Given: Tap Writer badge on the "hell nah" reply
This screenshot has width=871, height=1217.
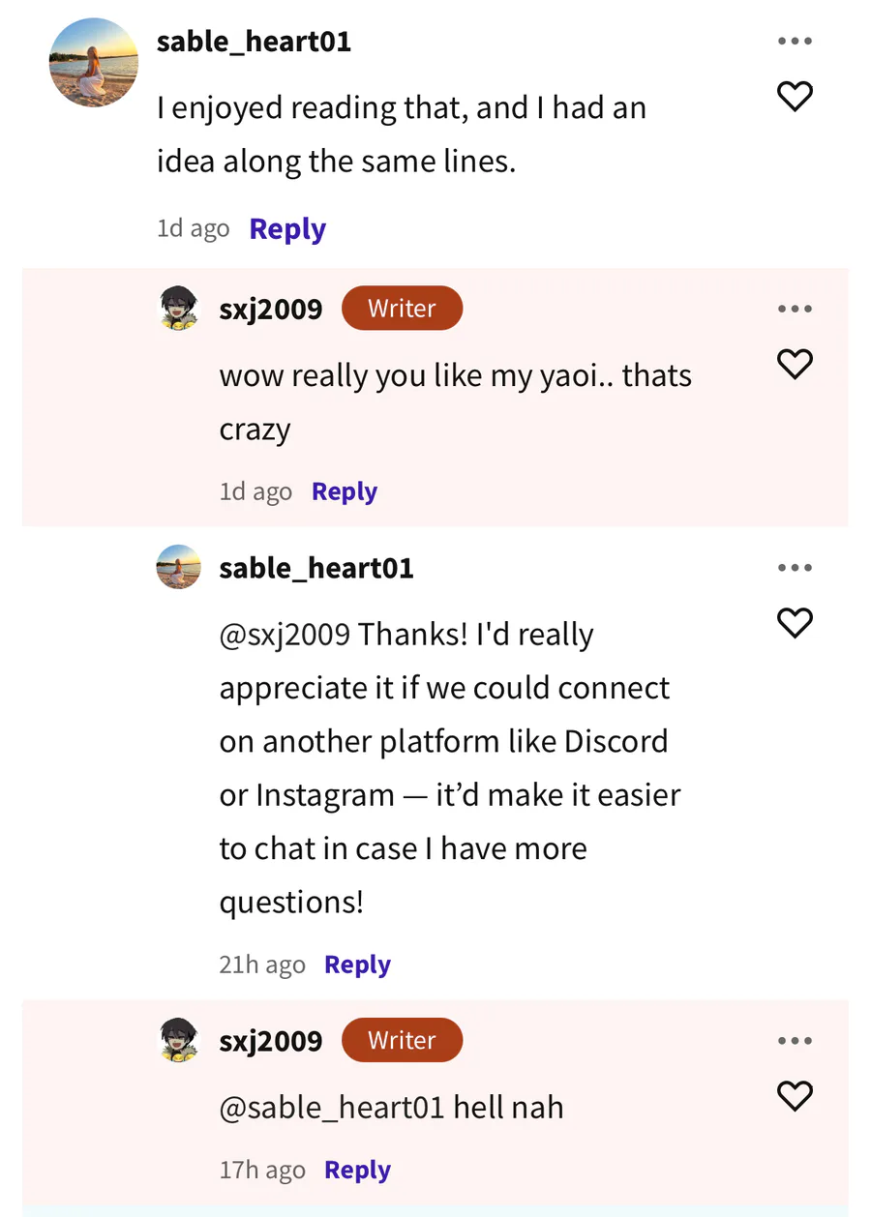Looking at the screenshot, I should point(402,1040).
